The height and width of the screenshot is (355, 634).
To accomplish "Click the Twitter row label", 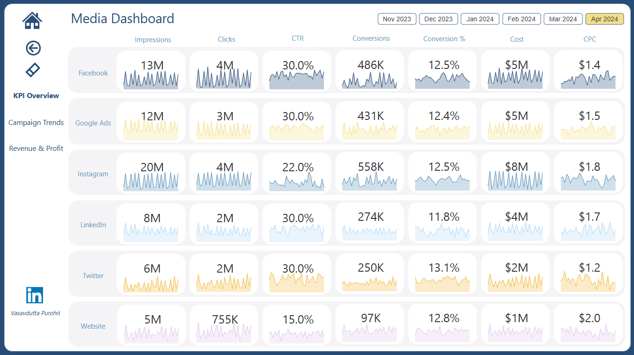I will 93,276.
